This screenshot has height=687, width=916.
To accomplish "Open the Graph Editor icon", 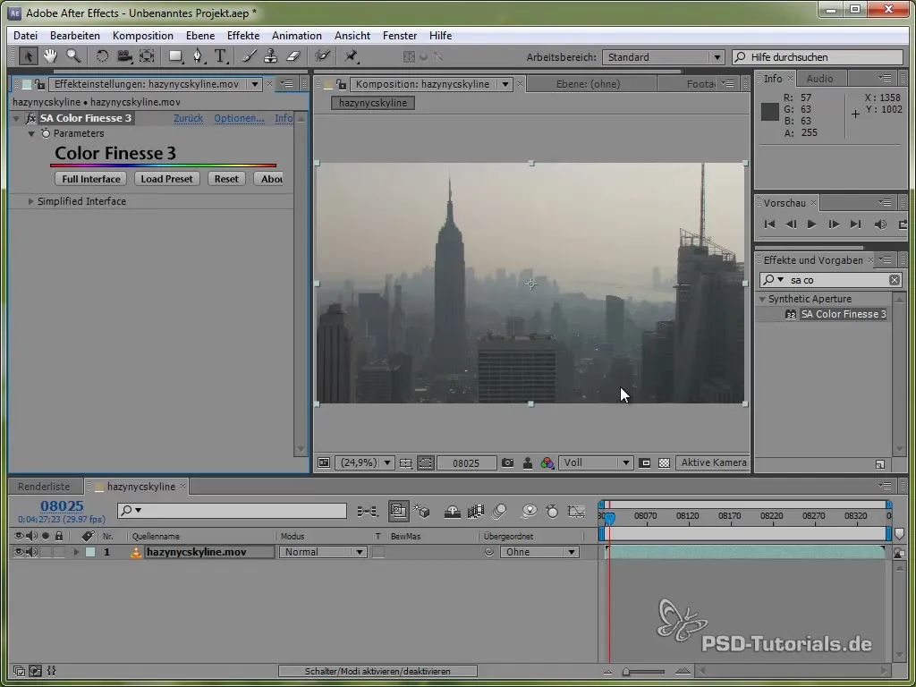I will coord(576,512).
